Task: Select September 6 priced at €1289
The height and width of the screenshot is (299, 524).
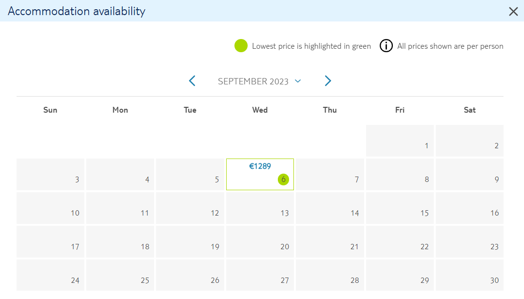Action: 260,174
